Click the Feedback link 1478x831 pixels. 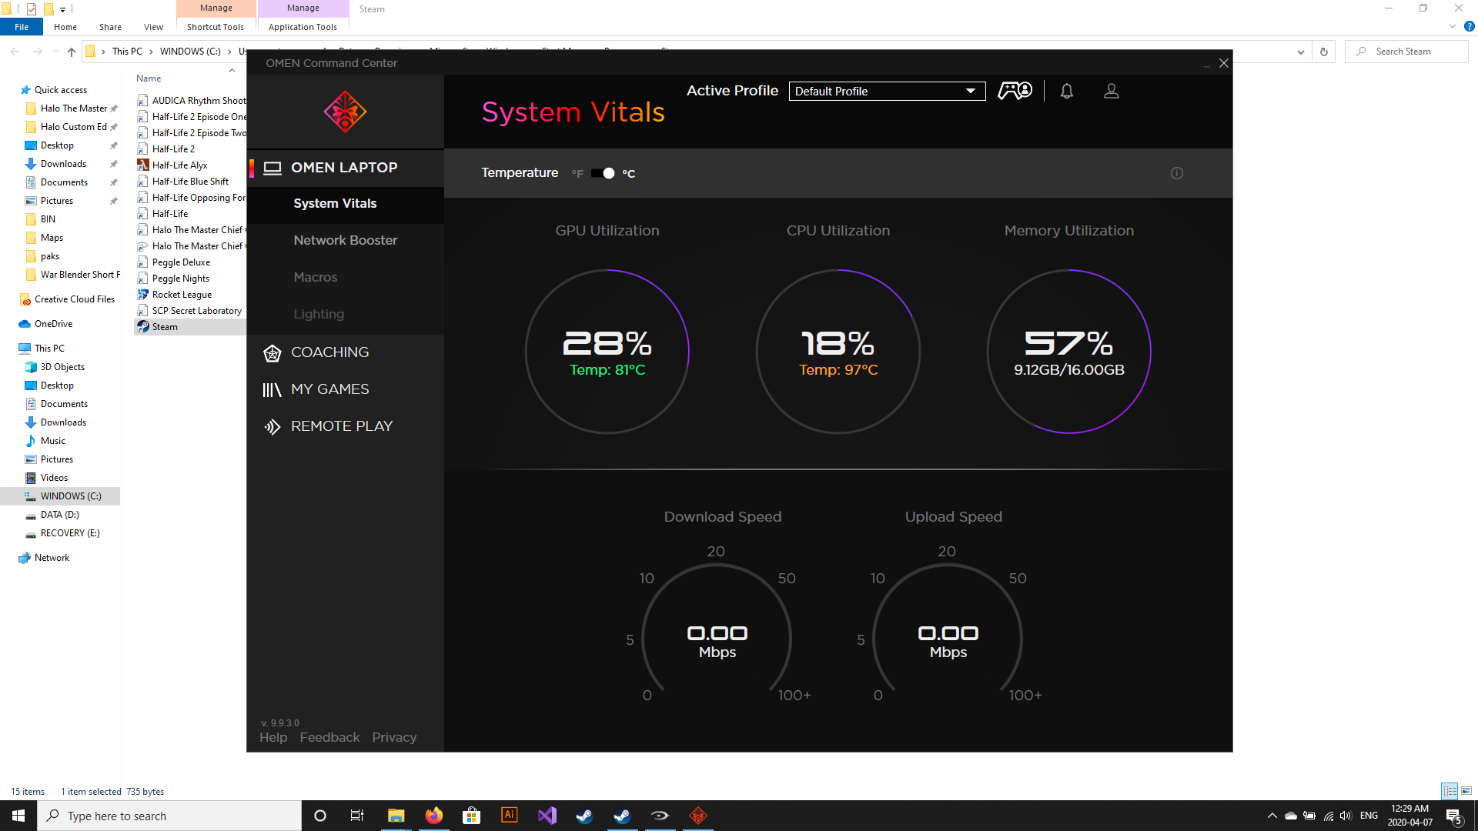tap(329, 737)
